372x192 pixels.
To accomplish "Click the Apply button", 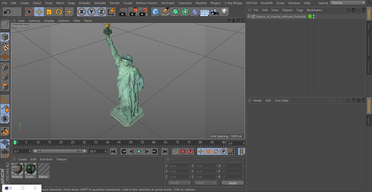I will point(233,183).
